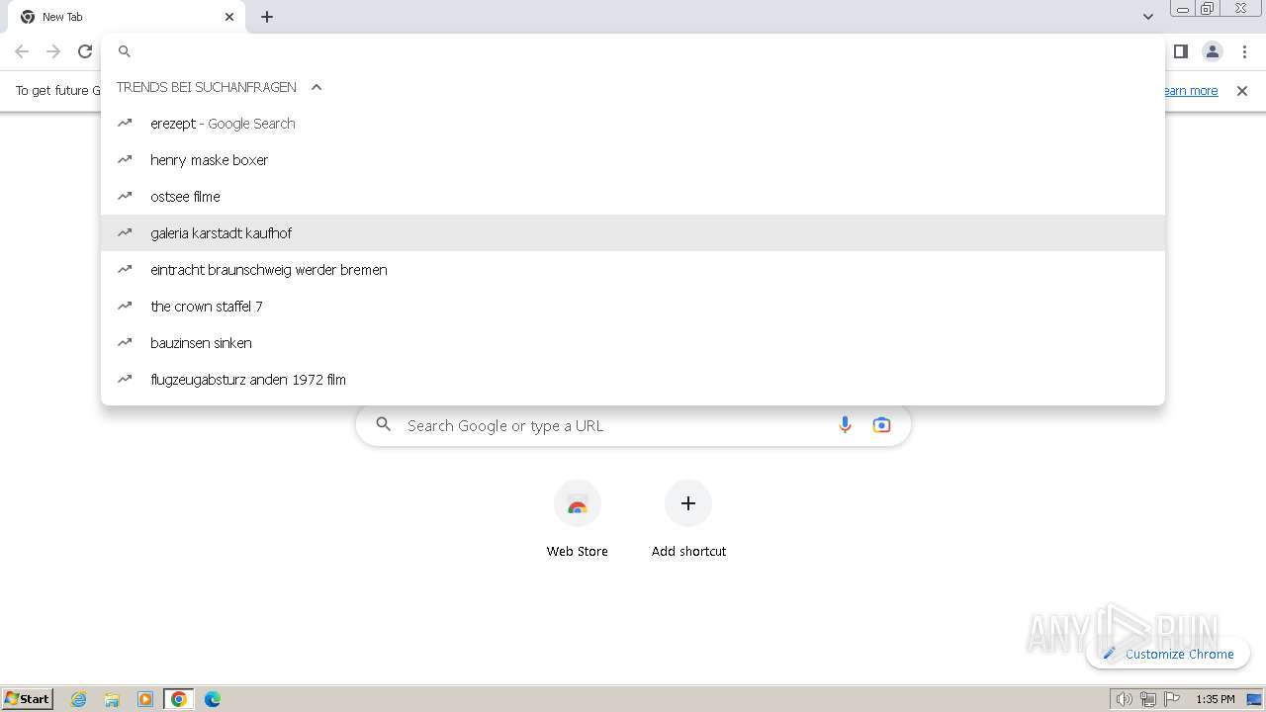Viewport: 1266px width, 712px height.
Task: Dismiss the info bar with its X
Action: click(1242, 91)
